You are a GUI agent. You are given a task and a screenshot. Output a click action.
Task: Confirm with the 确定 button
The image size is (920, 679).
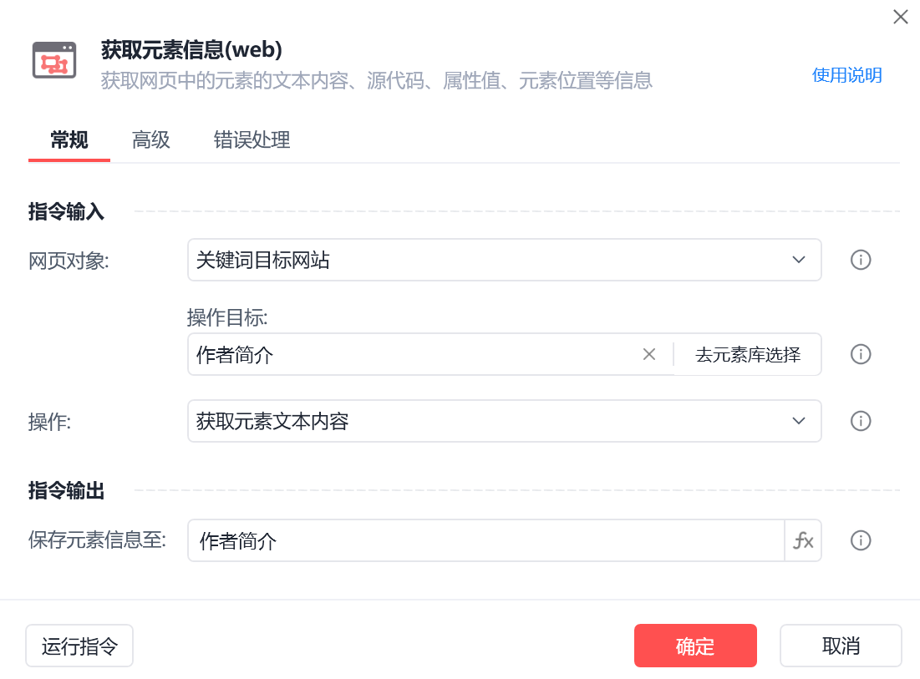(x=695, y=646)
